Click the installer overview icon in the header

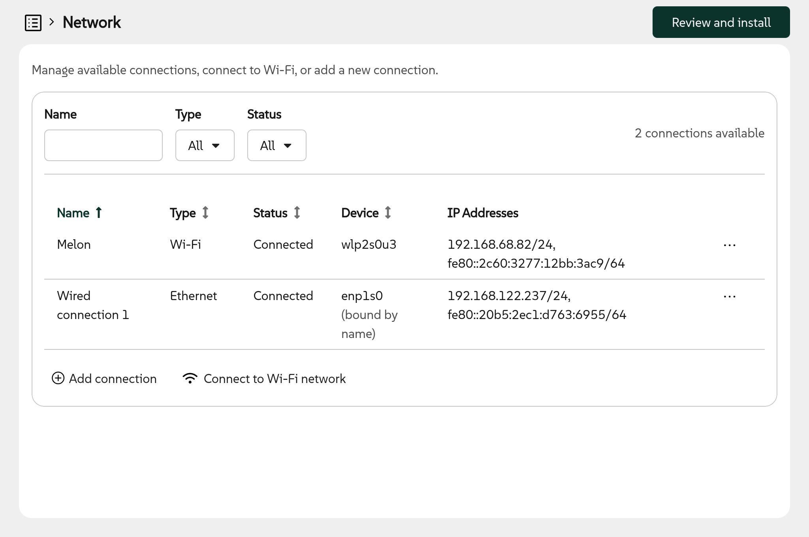pyautogui.click(x=34, y=23)
